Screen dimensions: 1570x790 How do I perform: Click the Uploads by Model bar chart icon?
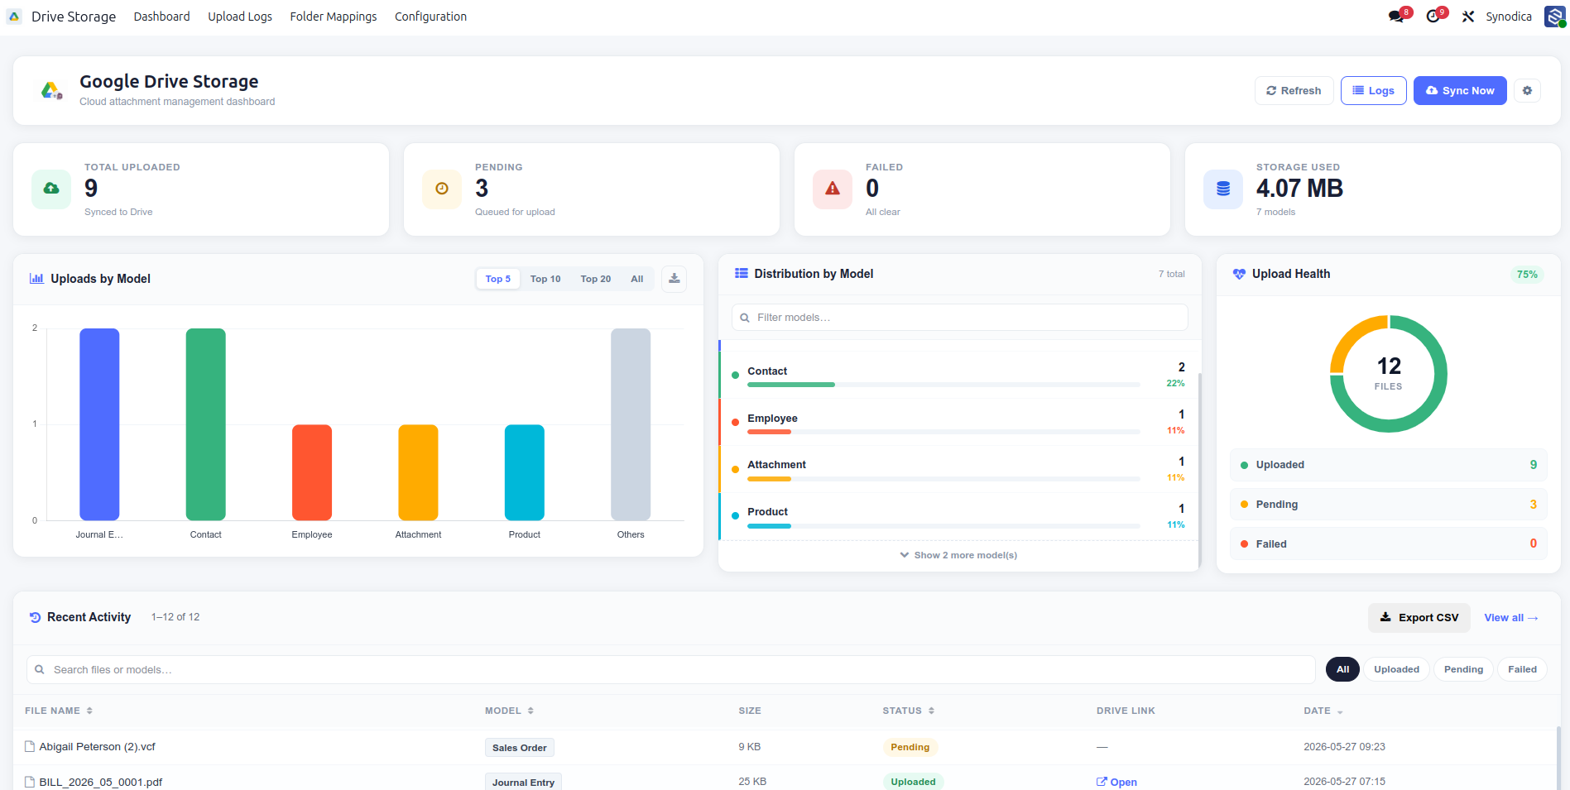(36, 279)
